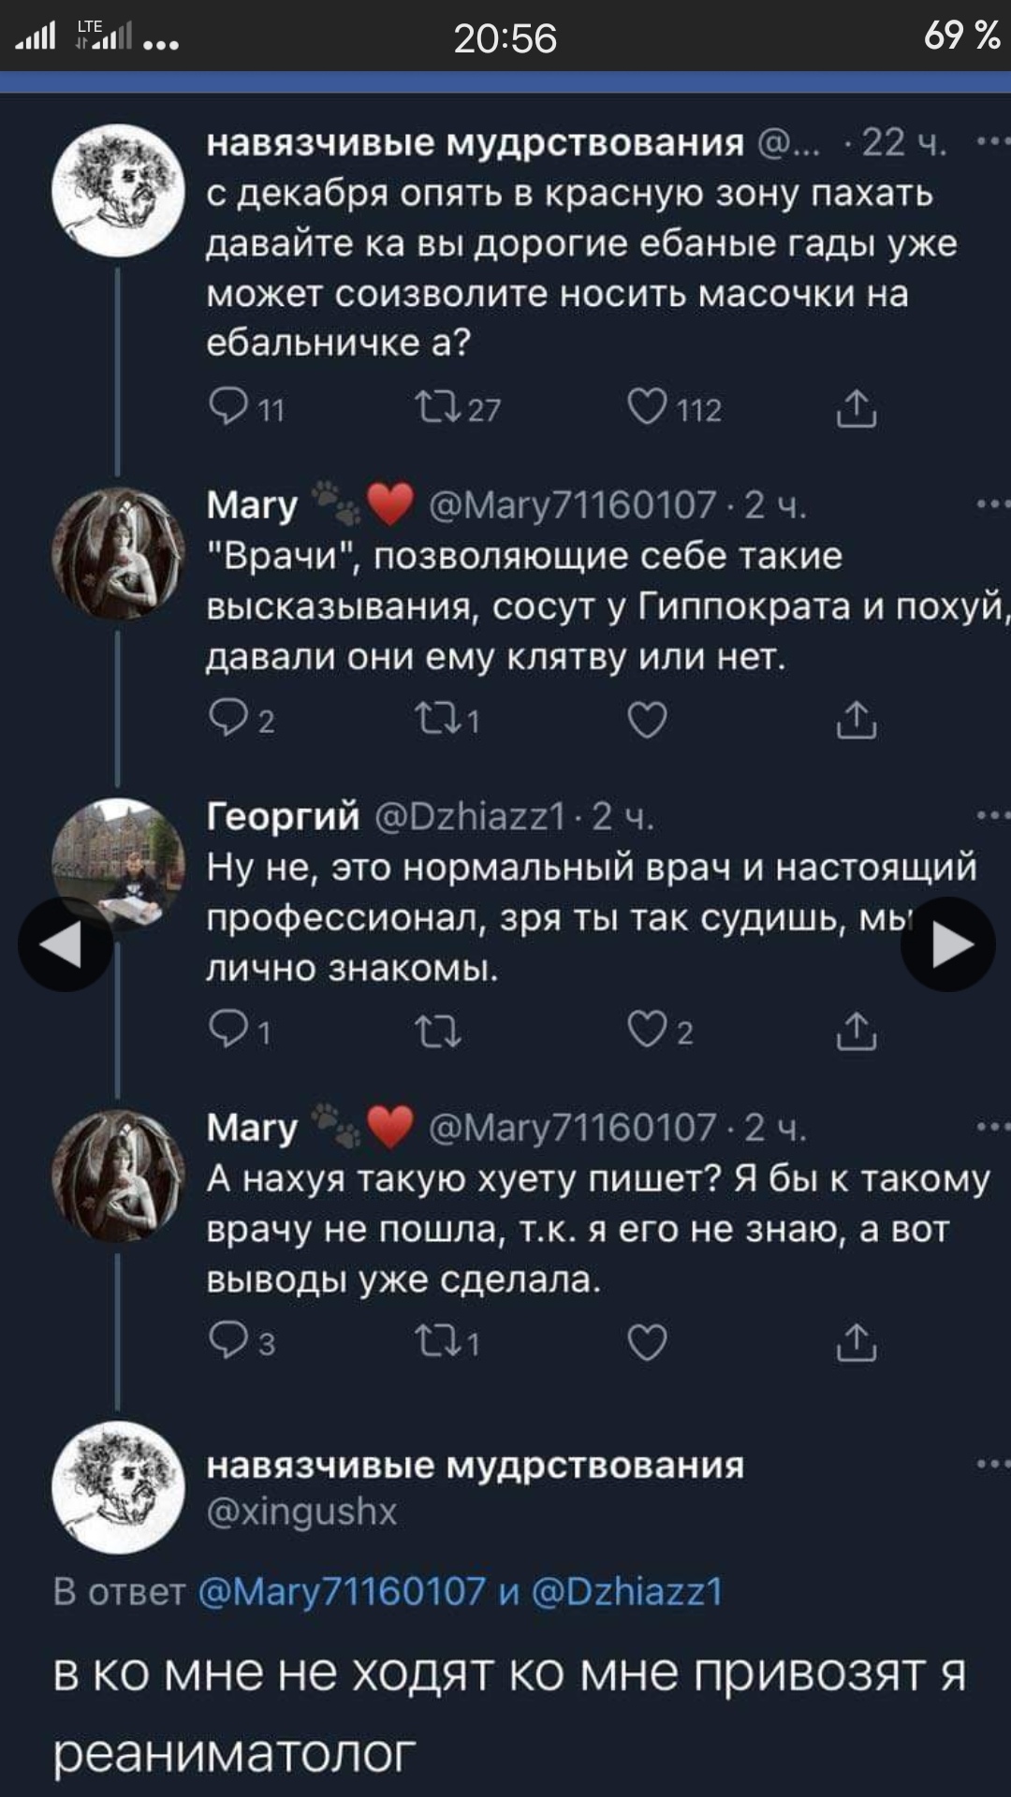Like the tweet with 112 likes

[x=647, y=408]
